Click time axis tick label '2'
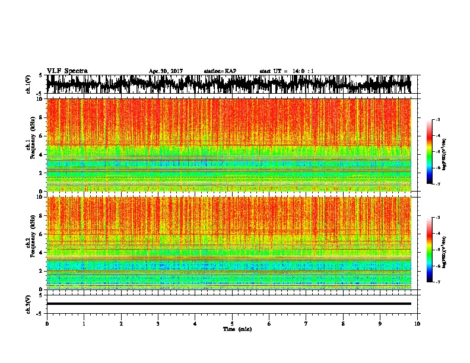Image resolution: width=470 pixels, height=363 pixels. tap(121, 324)
